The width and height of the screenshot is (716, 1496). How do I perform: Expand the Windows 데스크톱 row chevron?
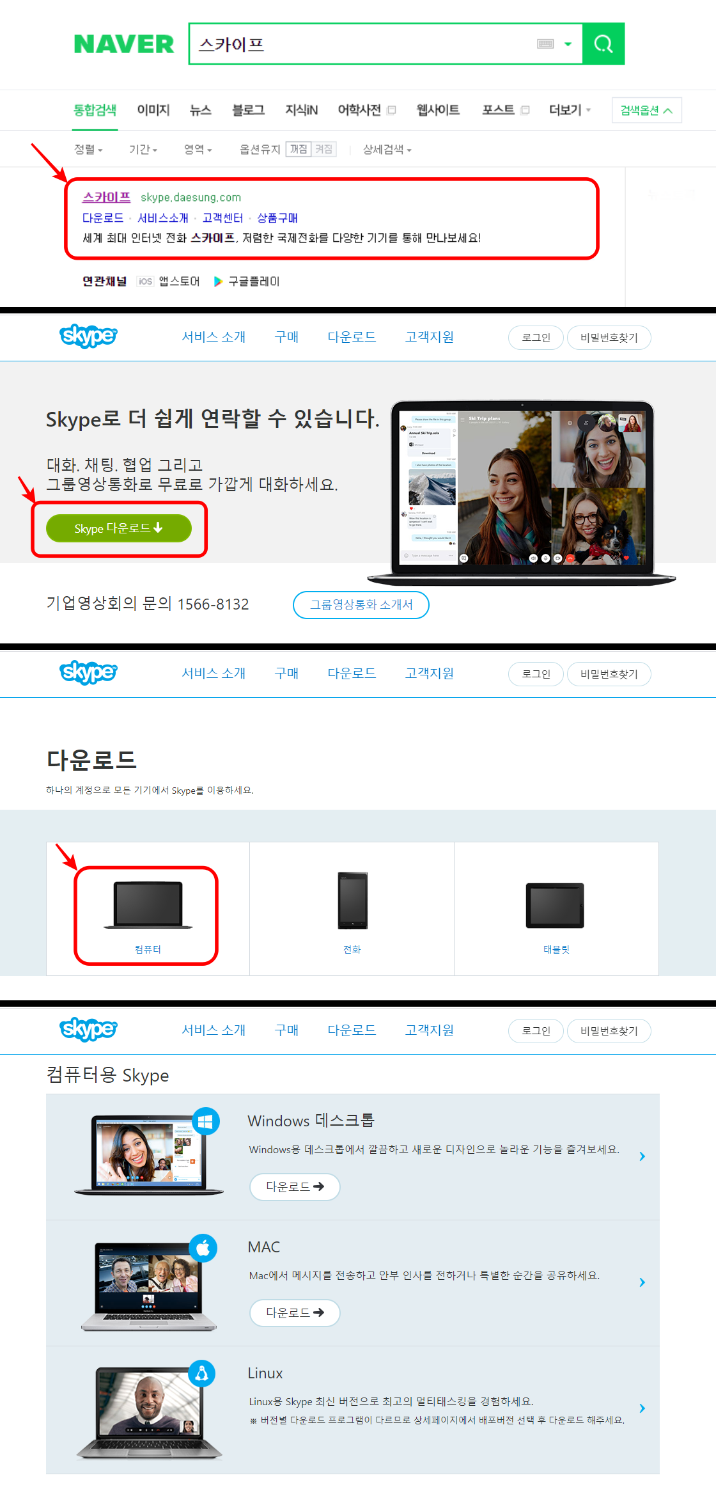[x=642, y=1156]
